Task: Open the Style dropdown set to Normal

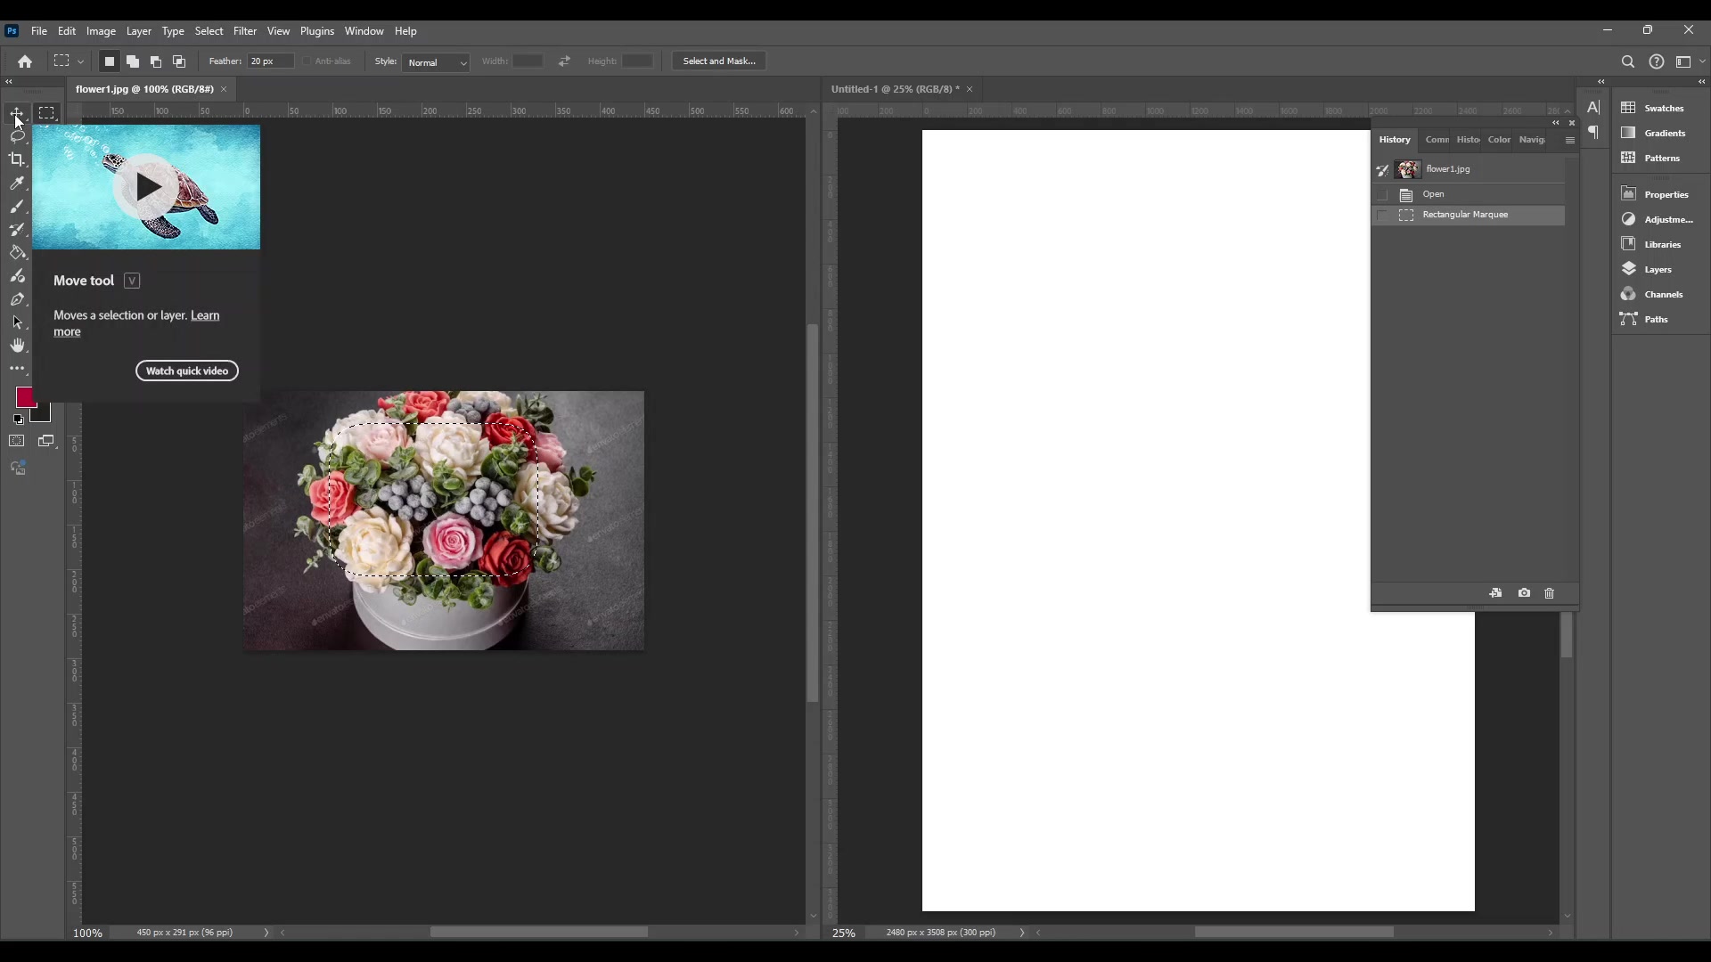Action: 436,62
